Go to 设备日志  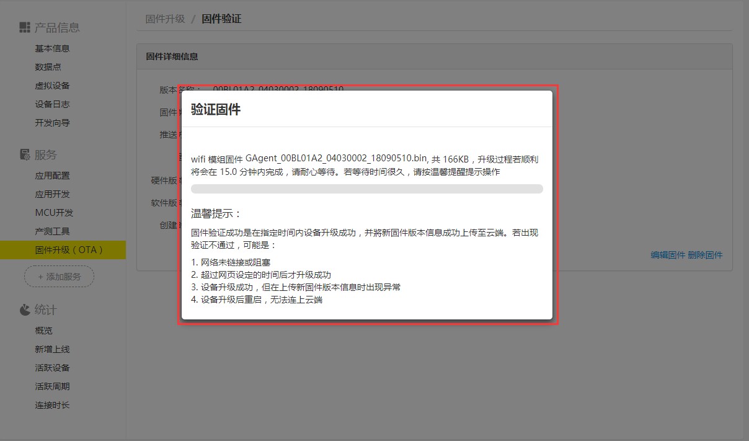[52, 104]
